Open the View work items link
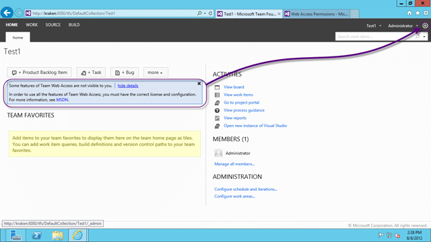 point(238,95)
